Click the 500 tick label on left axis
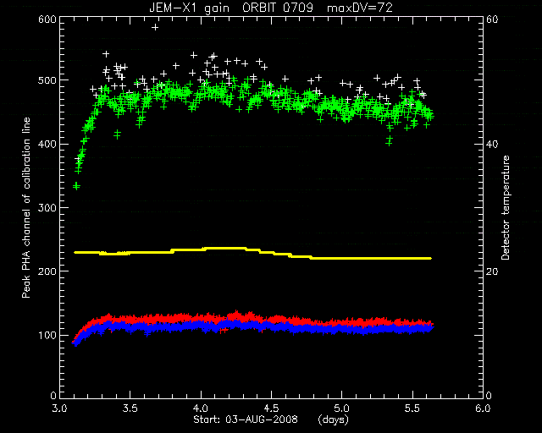The height and width of the screenshot is (433, 542). click(47, 80)
